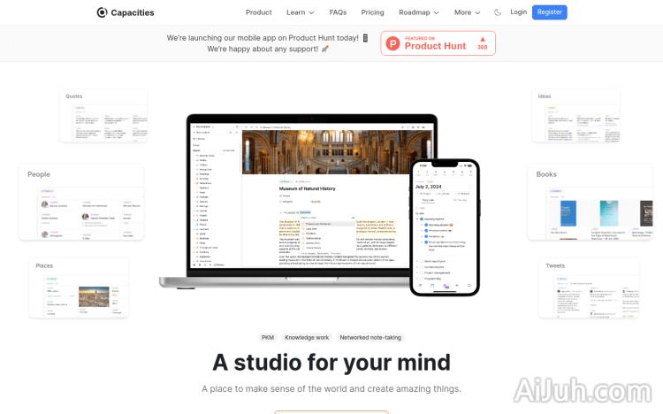Open the People card preview
This screenshot has width=663, height=414.
(81, 203)
